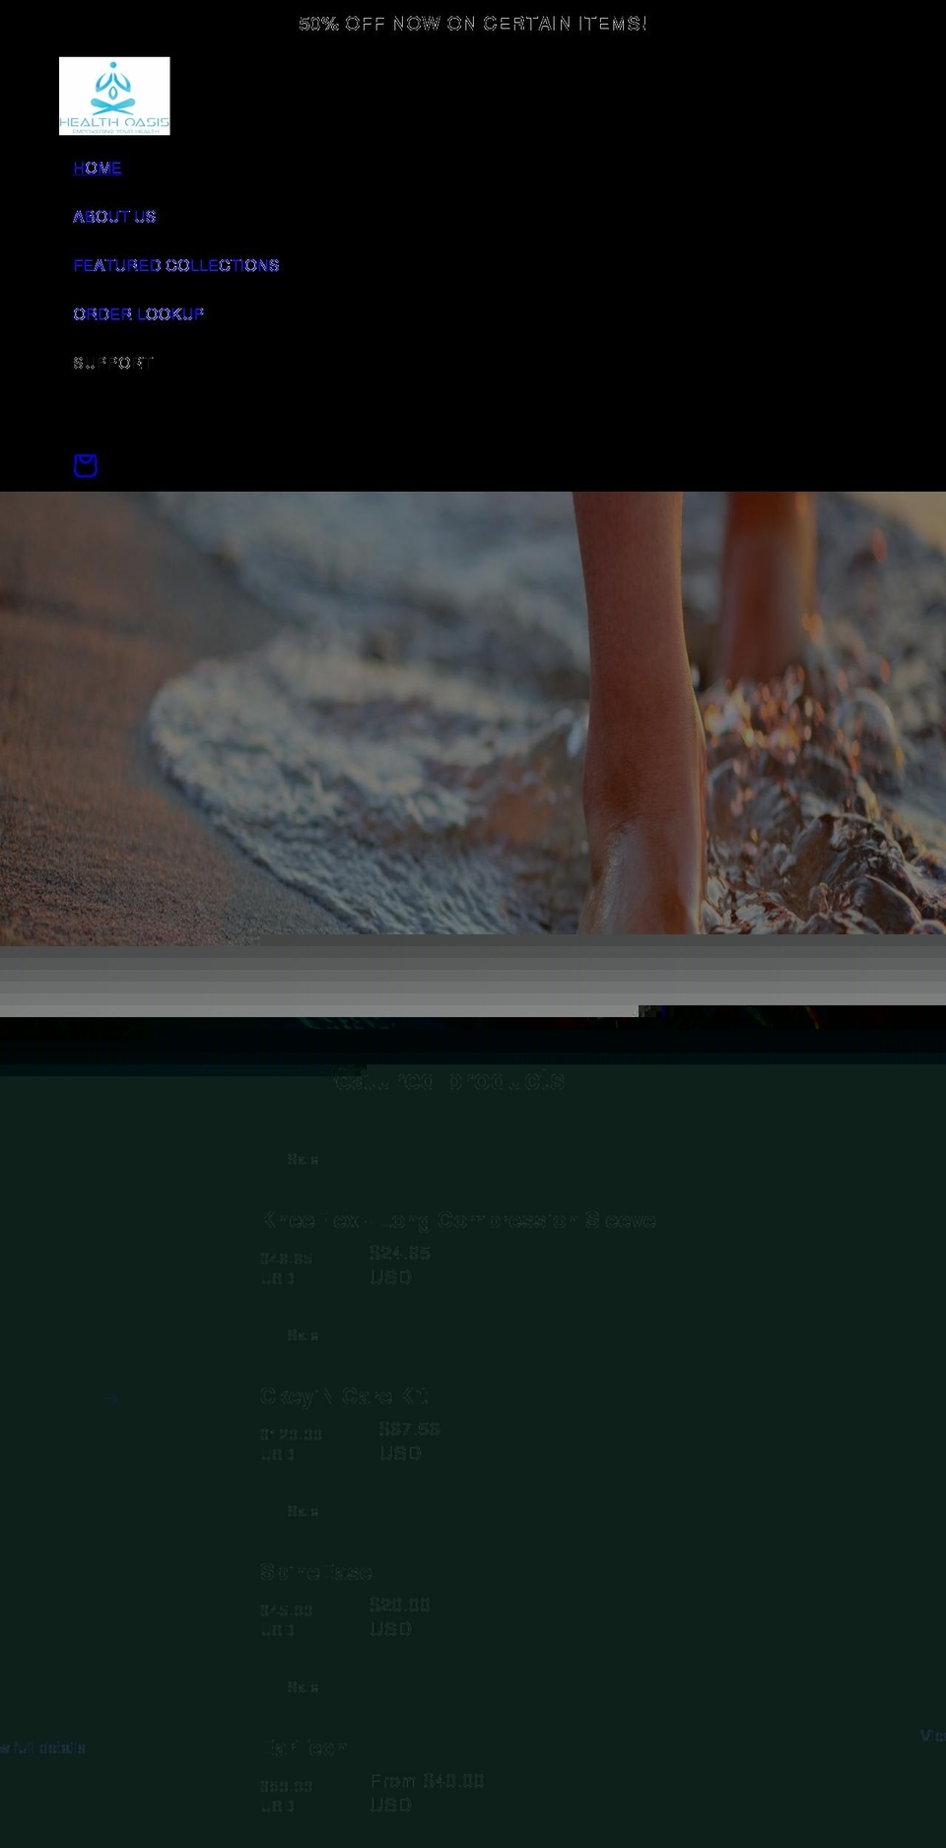This screenshot has height=1848, width=946.
Task: Click the 50% OFF announcement banner
Action: coord(473,24)
